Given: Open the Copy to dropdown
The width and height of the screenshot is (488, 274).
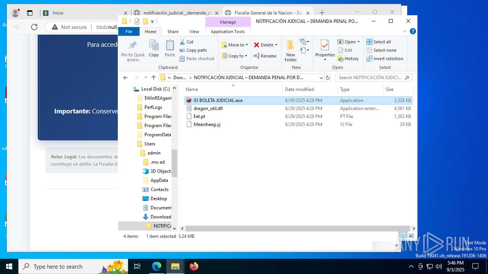Looking at the screenshot, I should (x=235, y=56).
